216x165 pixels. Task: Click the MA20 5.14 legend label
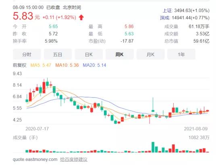[x=94, y=65]
